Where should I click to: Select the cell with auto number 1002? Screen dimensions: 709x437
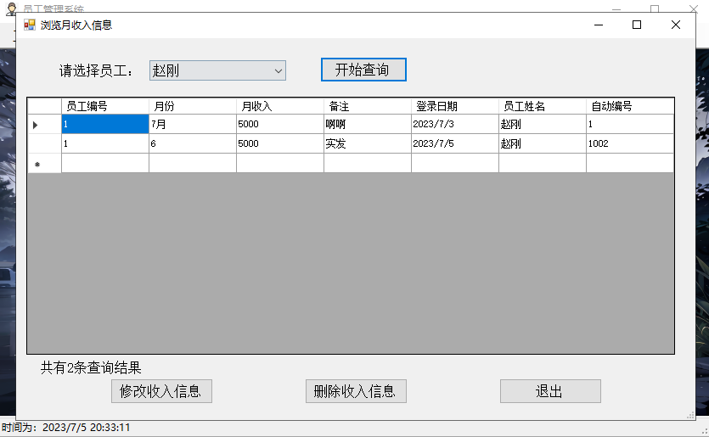(x=629, y=144)
